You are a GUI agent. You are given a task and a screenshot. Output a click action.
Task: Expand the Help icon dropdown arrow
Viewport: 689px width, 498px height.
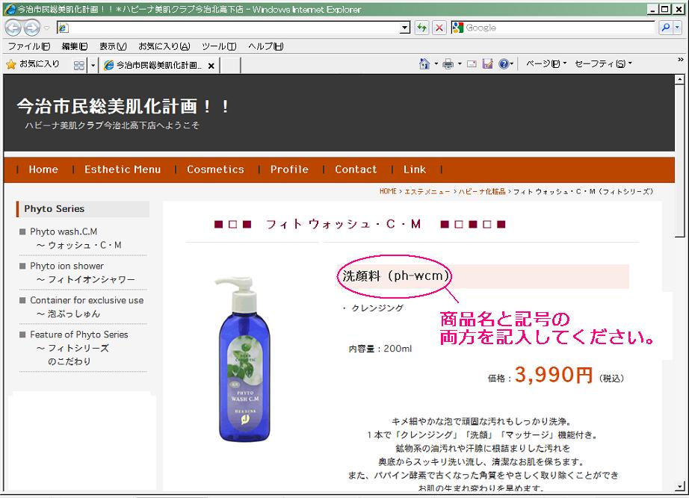coord(512,64)
